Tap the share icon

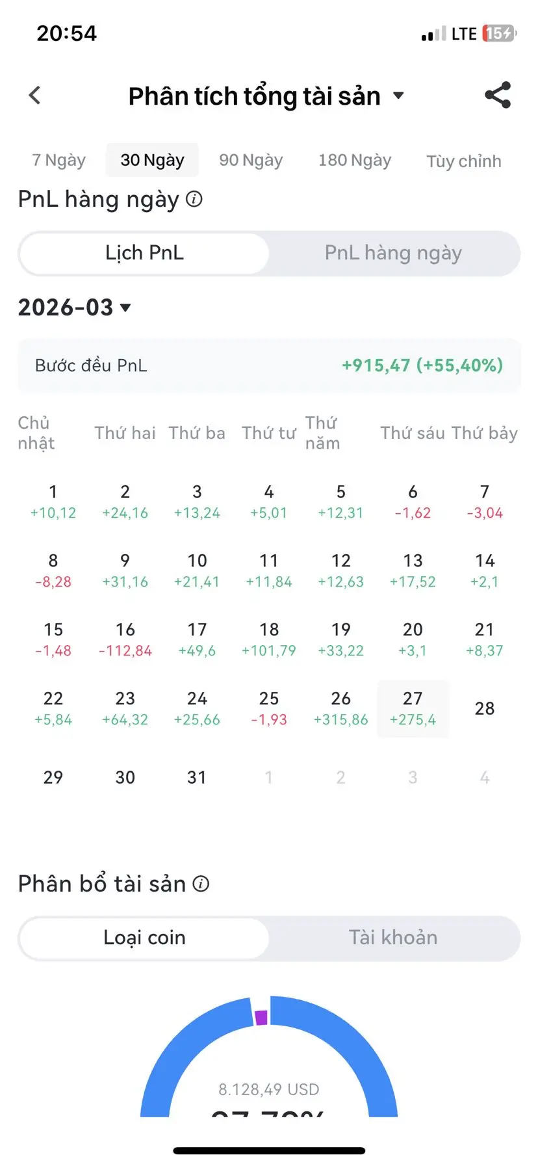(x=498, y=96)
